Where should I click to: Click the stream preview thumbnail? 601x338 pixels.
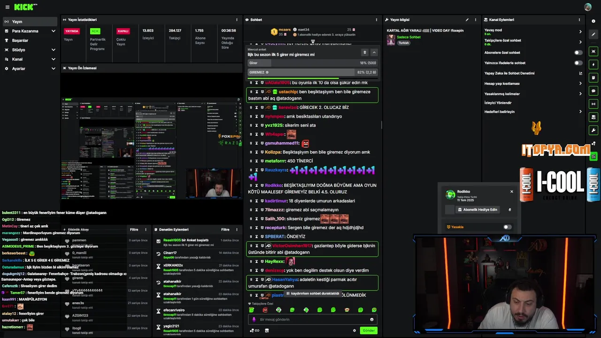click(x=152, y=148)
